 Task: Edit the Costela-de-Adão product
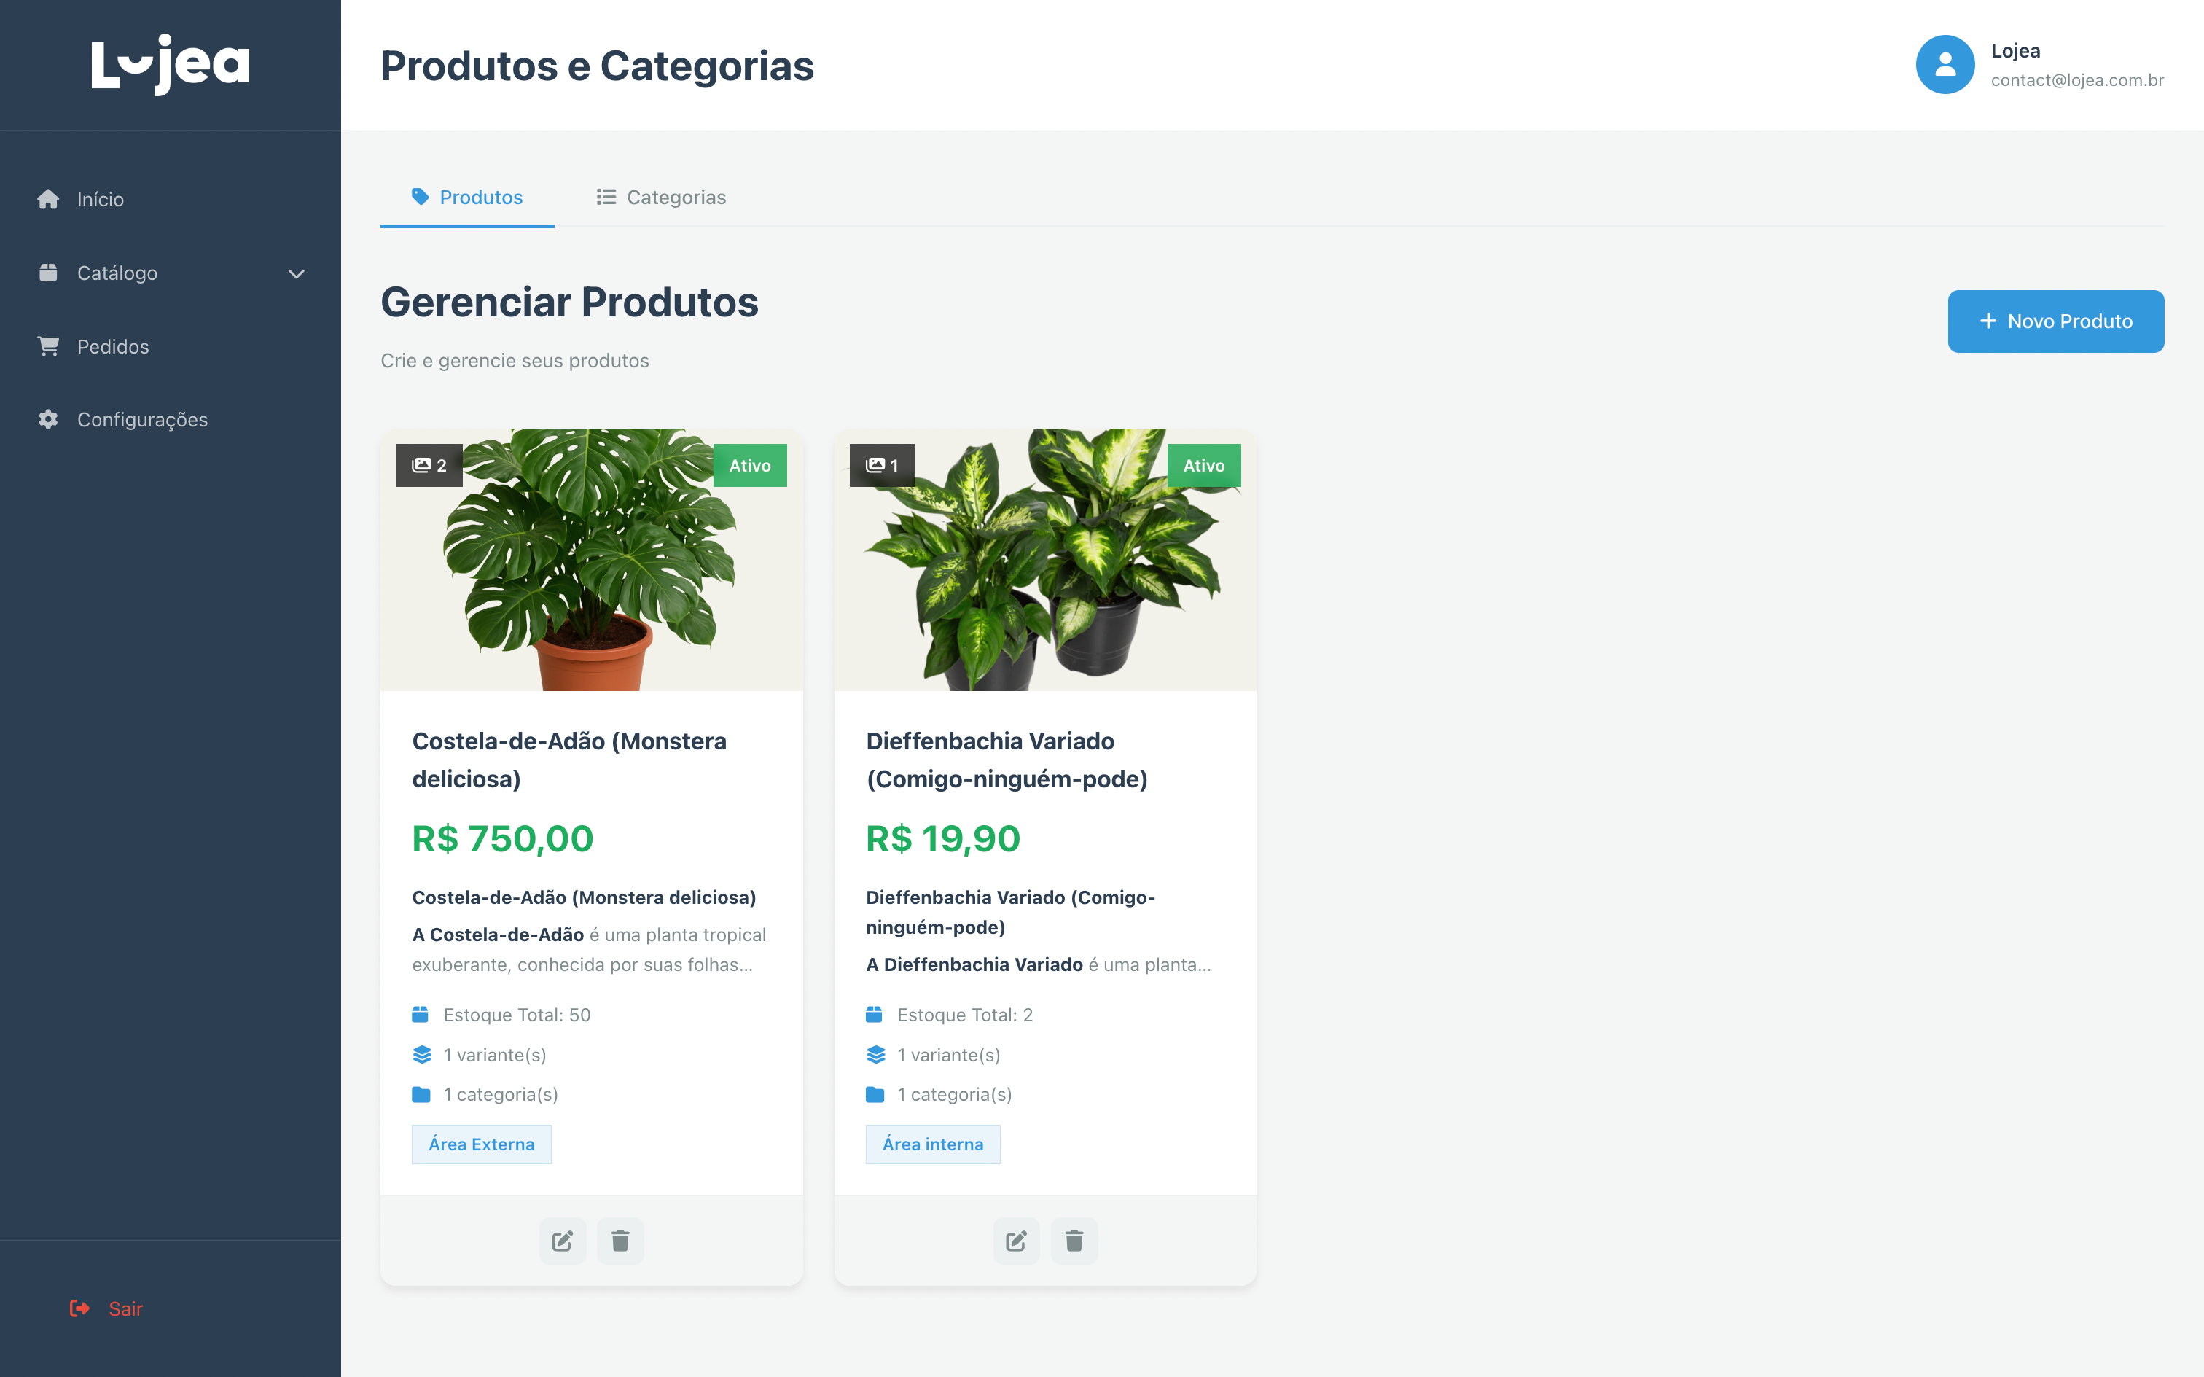click(x=562, y=1241)
